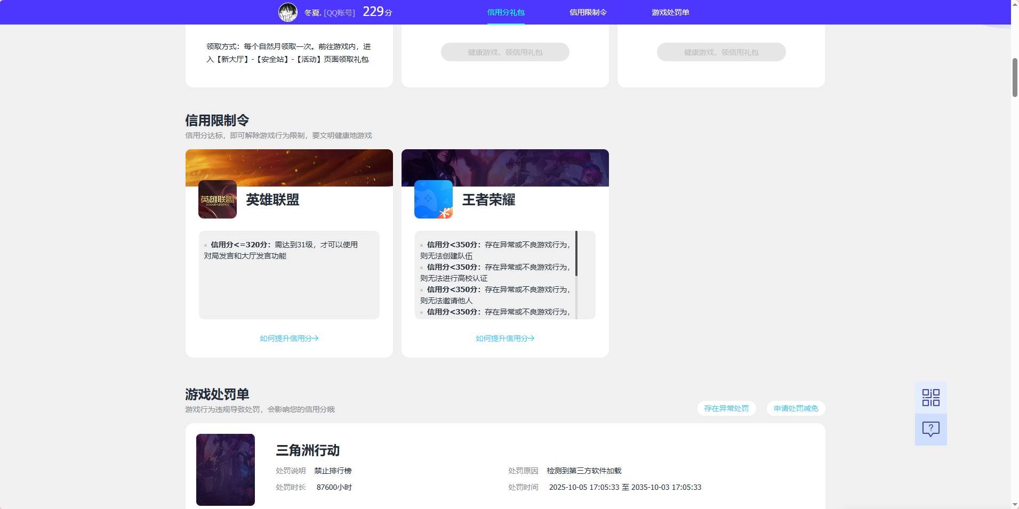Click the 信用限制令 section heading
The image size is (1019, 509).
tap(217, 120)
